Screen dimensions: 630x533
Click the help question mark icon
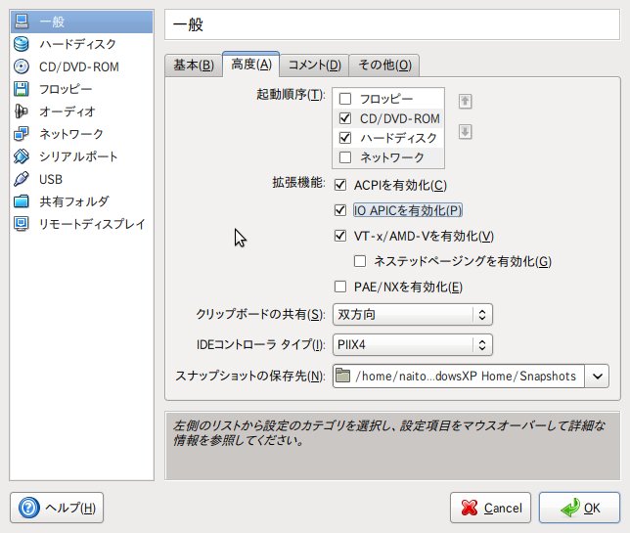(29, 508)
